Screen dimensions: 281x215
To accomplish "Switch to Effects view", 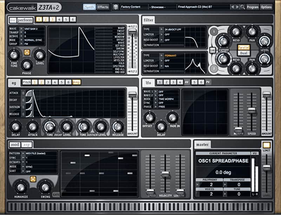I will pos(103,7).
